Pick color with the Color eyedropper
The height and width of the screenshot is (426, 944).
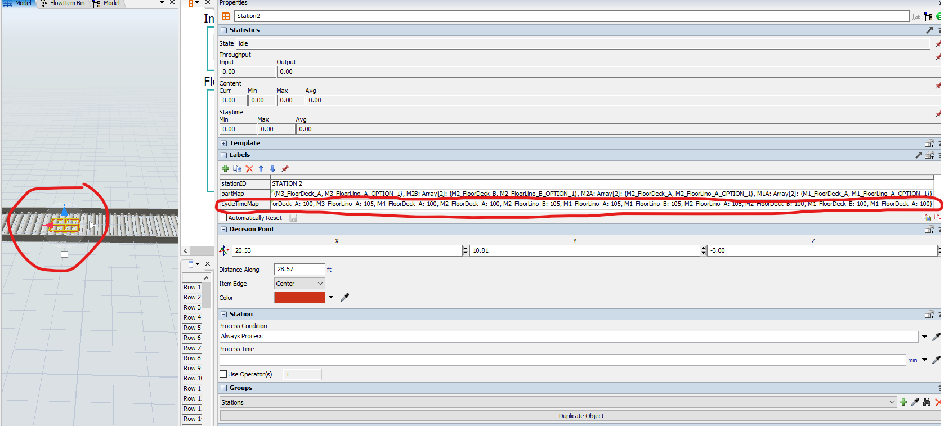point(345,297)
